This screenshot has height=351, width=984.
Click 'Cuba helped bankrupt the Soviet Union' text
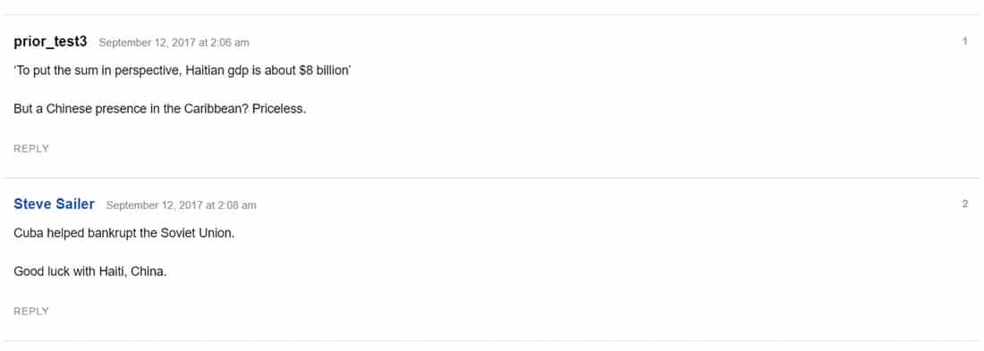pos(124,233)
